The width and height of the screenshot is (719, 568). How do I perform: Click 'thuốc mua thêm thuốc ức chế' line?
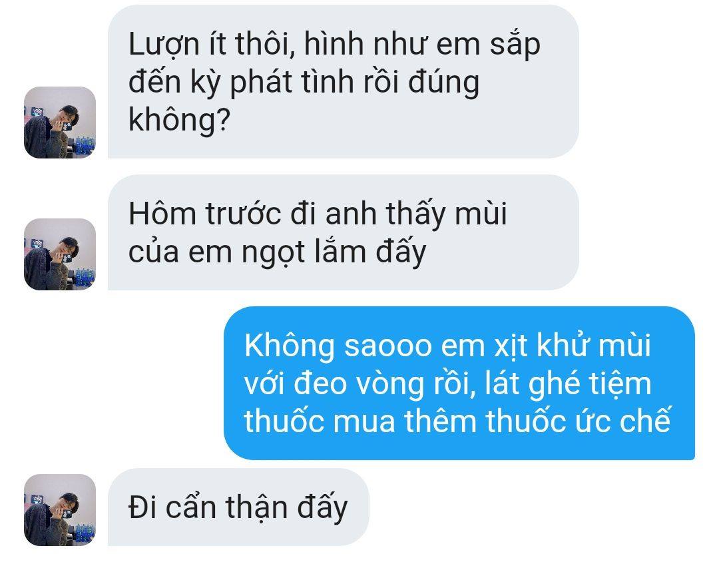click(457, 420)
